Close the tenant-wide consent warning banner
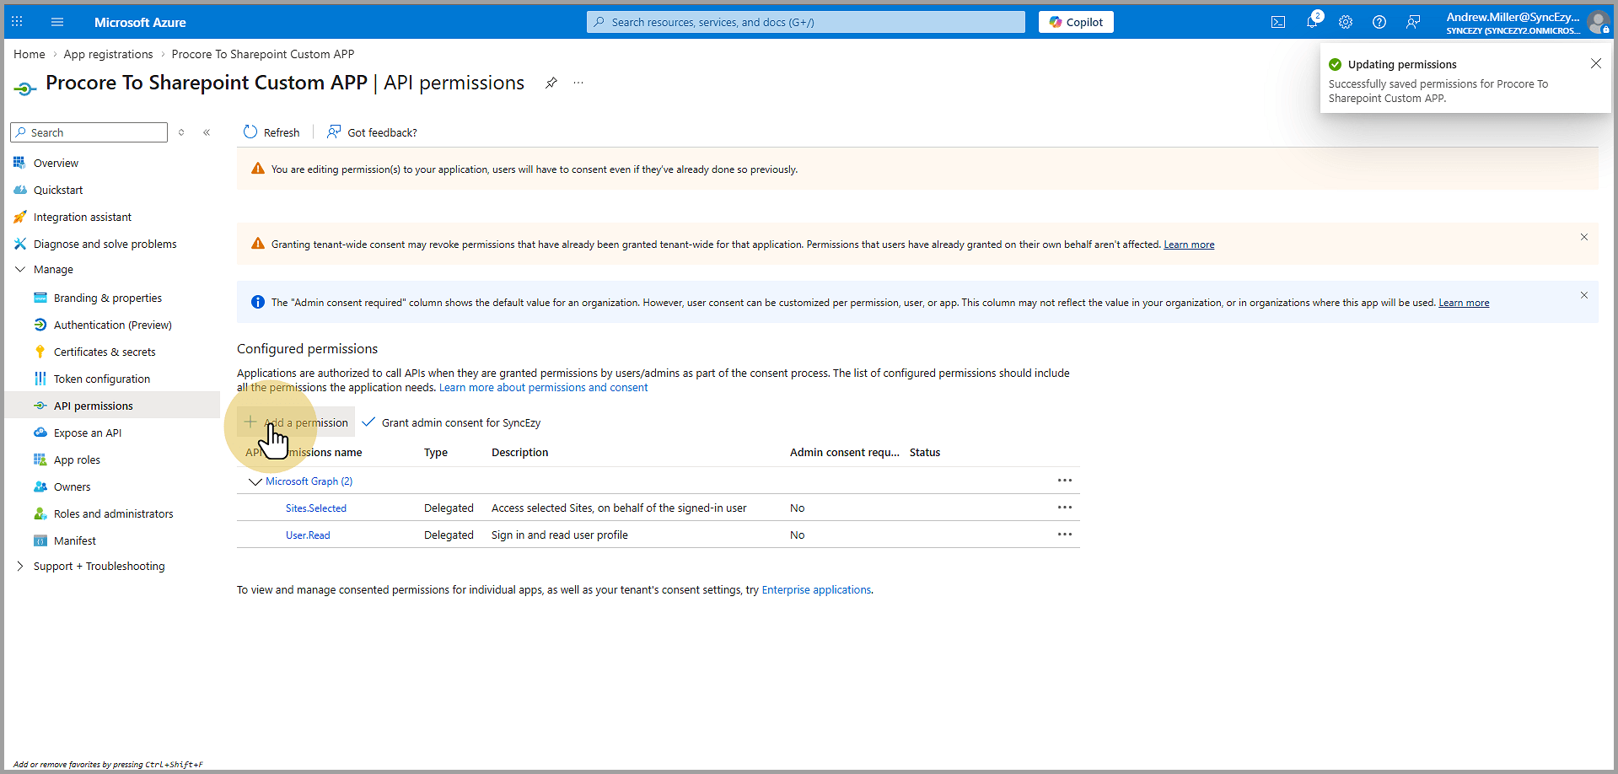1618x774 pixels. coord(1583,238)
